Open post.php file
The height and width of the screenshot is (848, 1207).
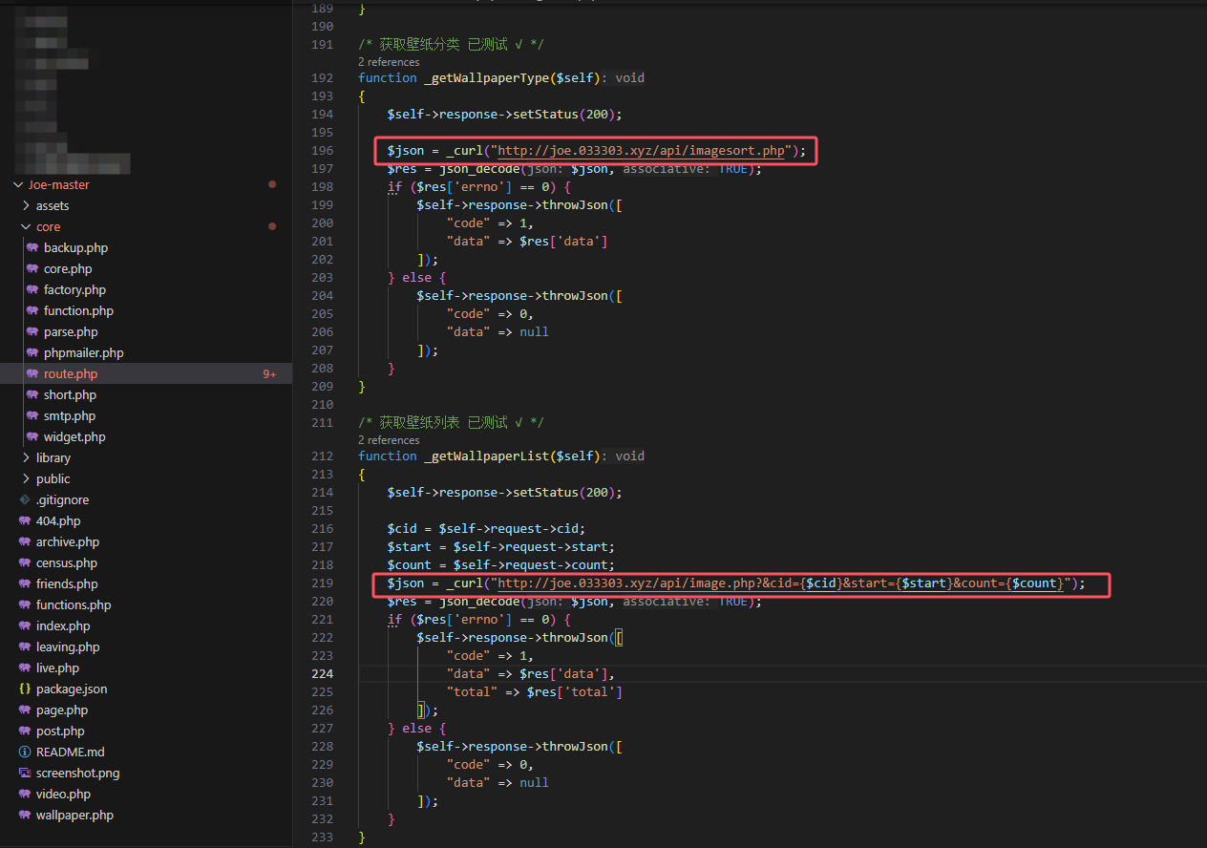[60, 731]
